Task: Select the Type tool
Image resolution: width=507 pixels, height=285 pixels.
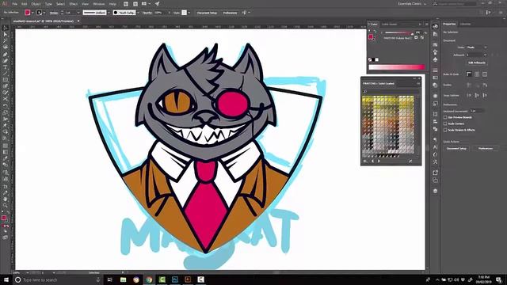Action: [x=6, y=66]
